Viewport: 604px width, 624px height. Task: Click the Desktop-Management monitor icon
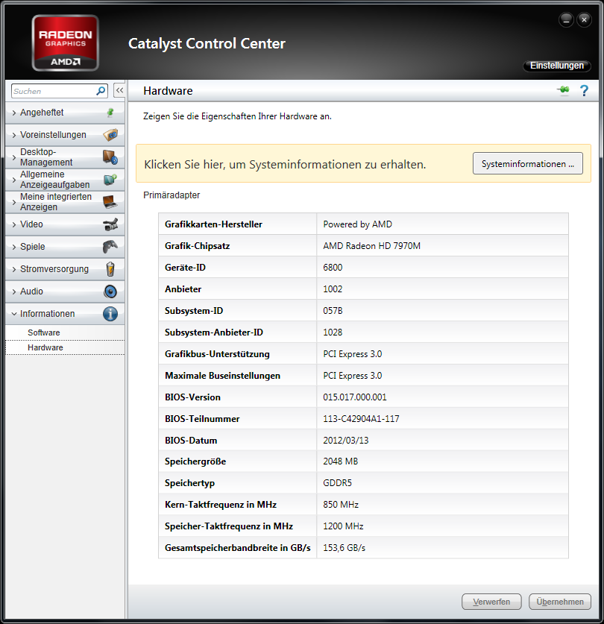(110, 157)
